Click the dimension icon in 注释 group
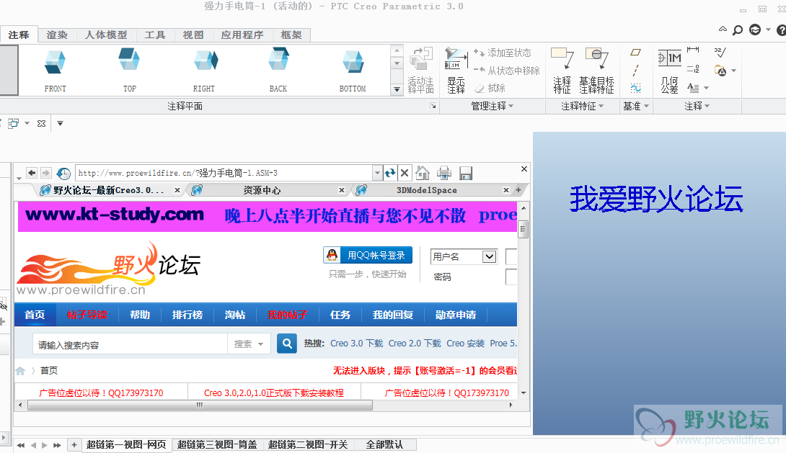Screen dimensions: 786x453 [x=693, y=50]
